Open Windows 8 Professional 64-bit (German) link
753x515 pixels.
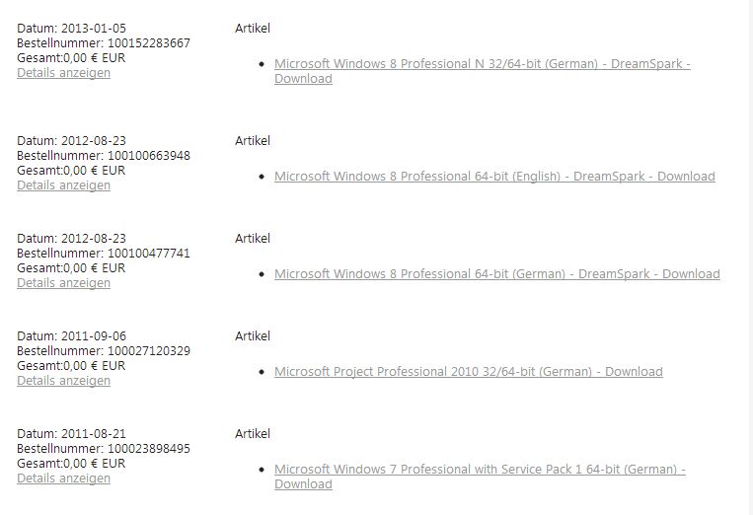click(x=497, y=273)
